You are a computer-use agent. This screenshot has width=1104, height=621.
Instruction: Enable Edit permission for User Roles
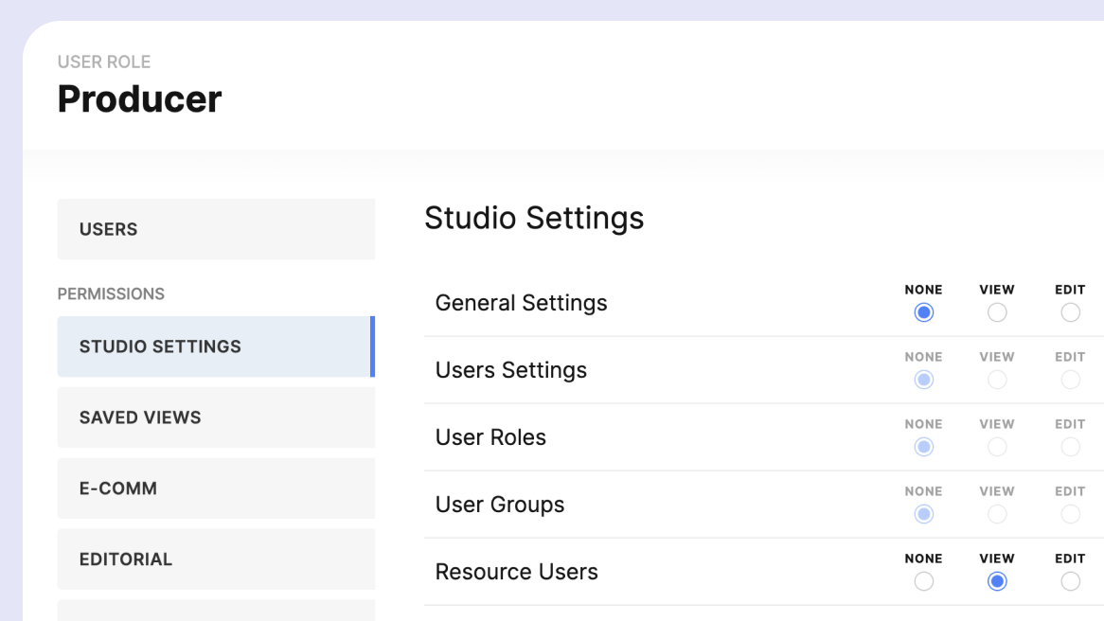point(1070,447)
